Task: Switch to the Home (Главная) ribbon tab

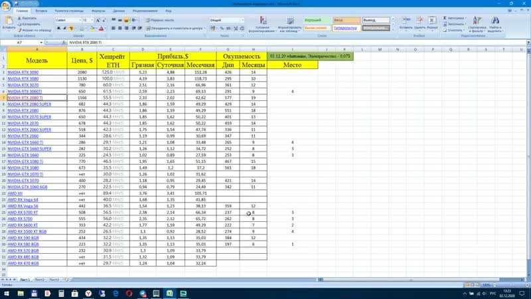Action: [22, 11]
